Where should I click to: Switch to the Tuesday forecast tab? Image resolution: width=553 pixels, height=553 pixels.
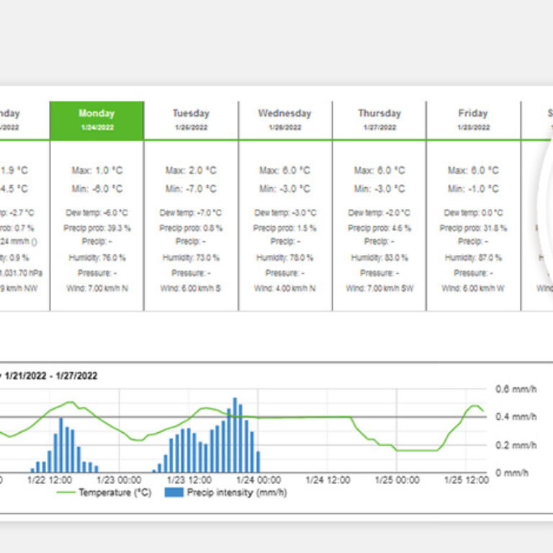(x=191, y=120)
